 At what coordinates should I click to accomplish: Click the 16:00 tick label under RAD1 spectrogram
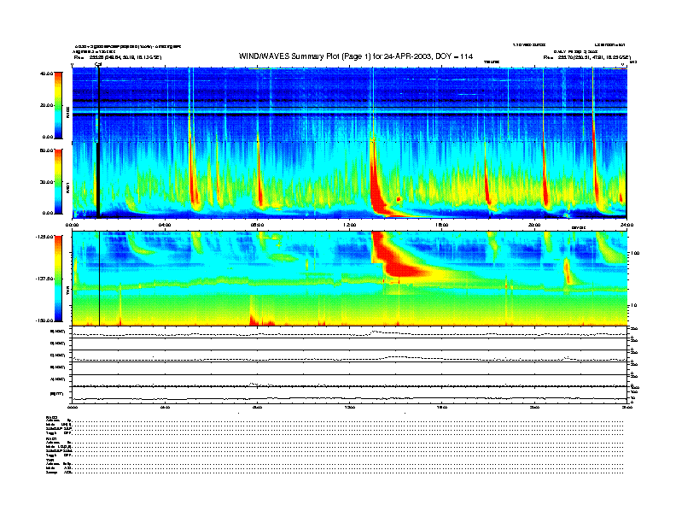pyautogui.click(x=441, y=225)
